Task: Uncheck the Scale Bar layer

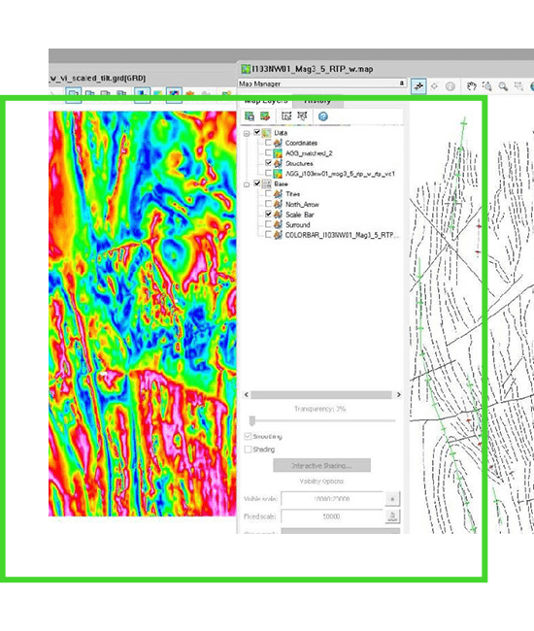Action: (268, 215)
